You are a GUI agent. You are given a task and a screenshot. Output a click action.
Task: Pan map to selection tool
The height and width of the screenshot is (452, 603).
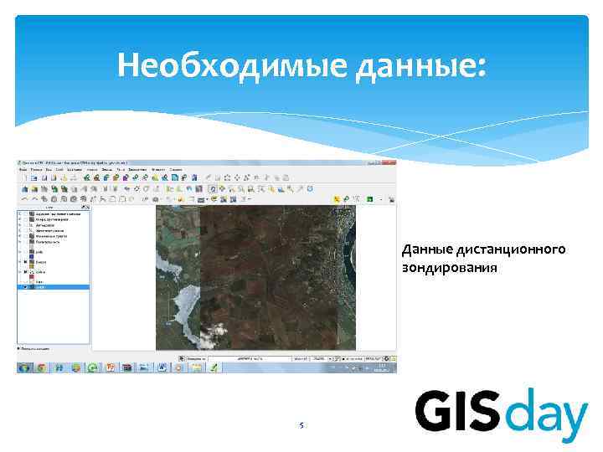point(222,188)
